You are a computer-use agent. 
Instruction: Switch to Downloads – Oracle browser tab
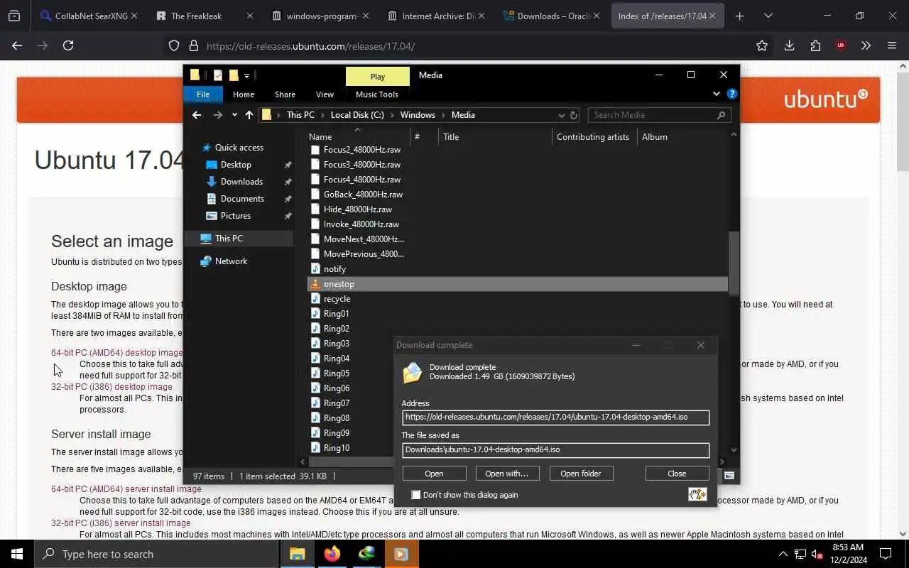click(x=553, y=16)
